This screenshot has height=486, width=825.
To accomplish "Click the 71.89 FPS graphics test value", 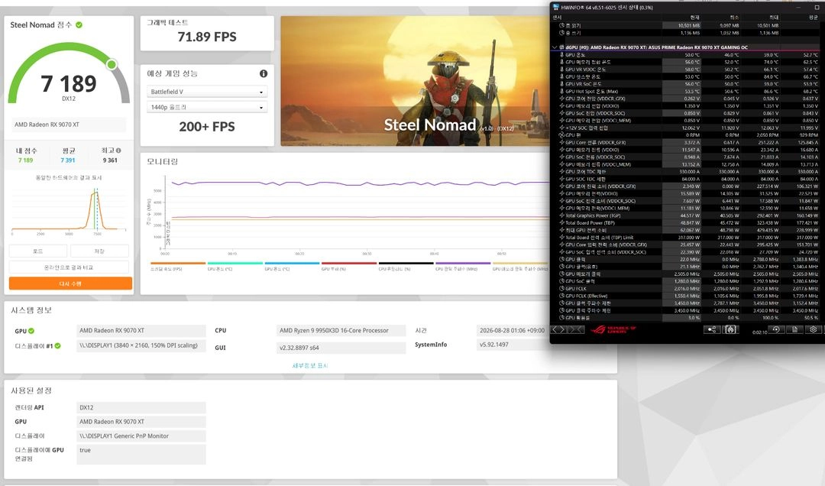I will click(207, 37).
